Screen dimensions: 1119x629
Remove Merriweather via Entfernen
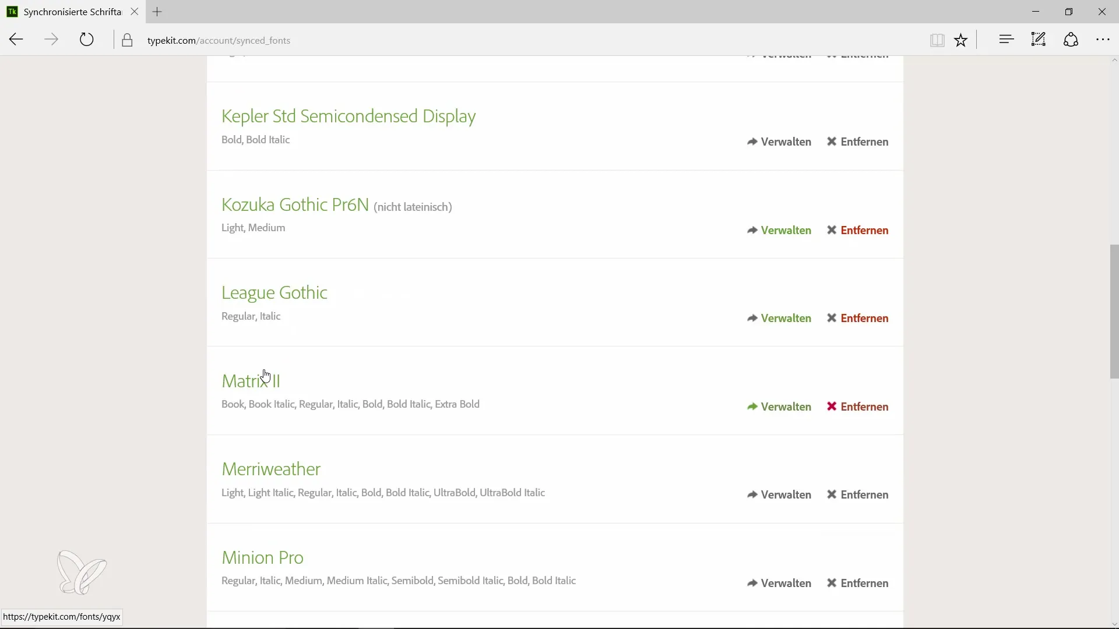(x=858, y=495)
